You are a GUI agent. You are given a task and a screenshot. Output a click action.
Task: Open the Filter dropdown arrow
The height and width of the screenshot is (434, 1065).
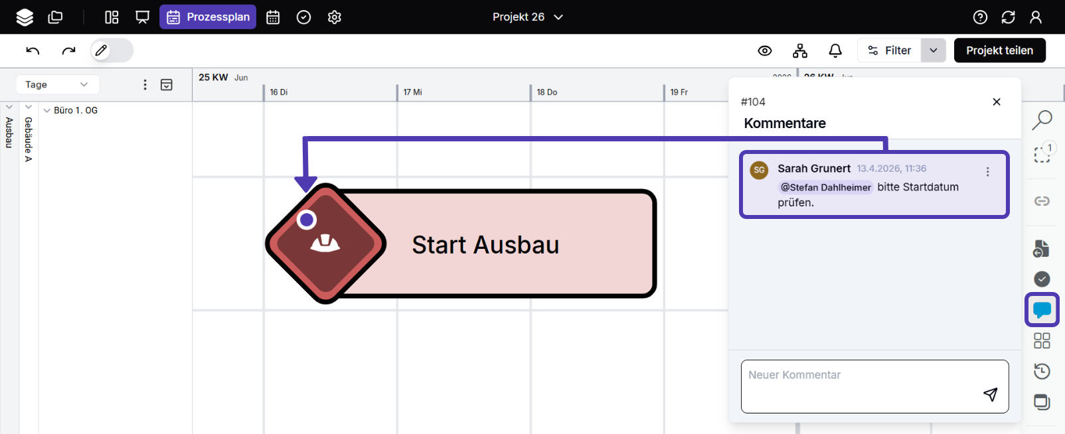pos(933,50)
